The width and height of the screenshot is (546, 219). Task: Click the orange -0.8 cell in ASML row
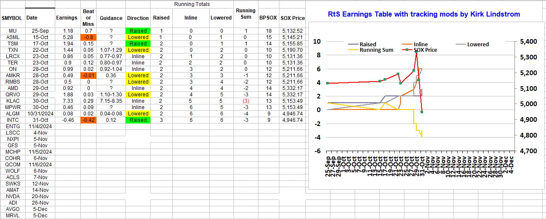click(x=88, y=37)
